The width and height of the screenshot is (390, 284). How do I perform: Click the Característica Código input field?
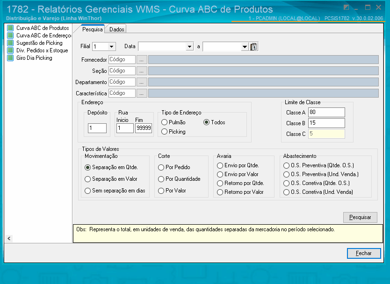(x=122, y=93)
